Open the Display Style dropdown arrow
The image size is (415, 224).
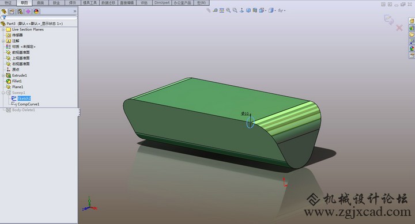266,11
